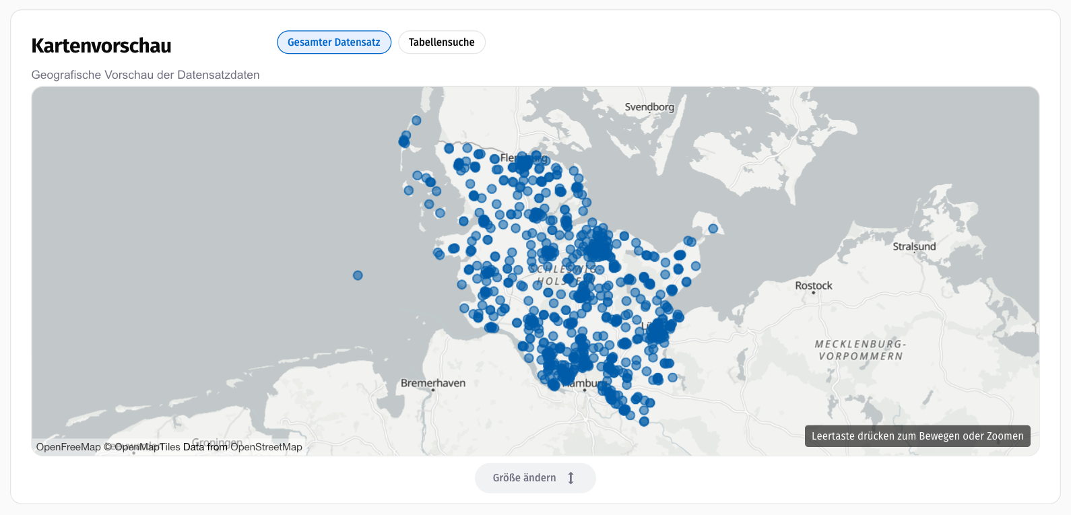Click the Kartenvorschau heading
The height and width of the screenshot is (515, 1071).
pos(102,46)
